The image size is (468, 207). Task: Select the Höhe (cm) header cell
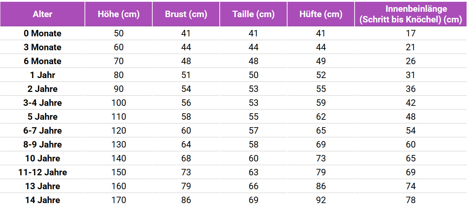click(x=119, y=14)
